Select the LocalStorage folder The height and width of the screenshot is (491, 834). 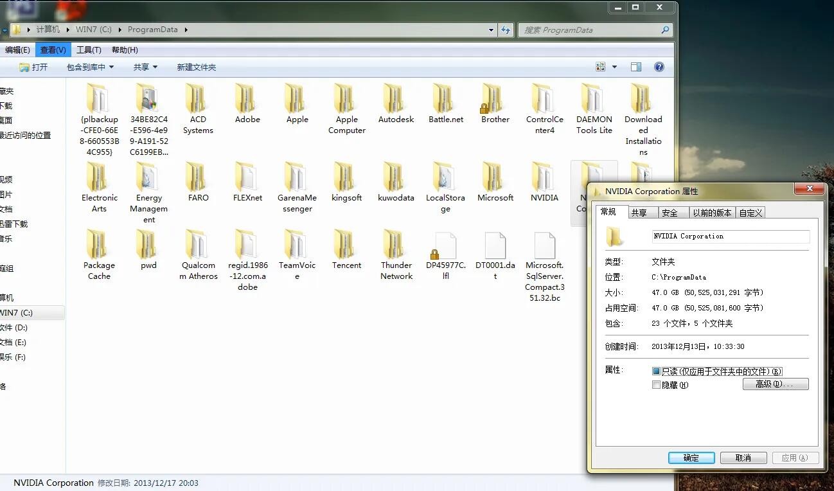click(445, 186)
